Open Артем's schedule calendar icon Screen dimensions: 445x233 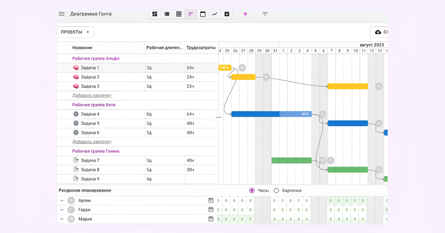pos(211,200)
